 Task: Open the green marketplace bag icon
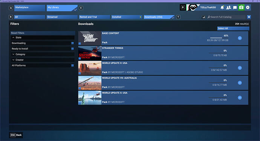click(241, 8)
